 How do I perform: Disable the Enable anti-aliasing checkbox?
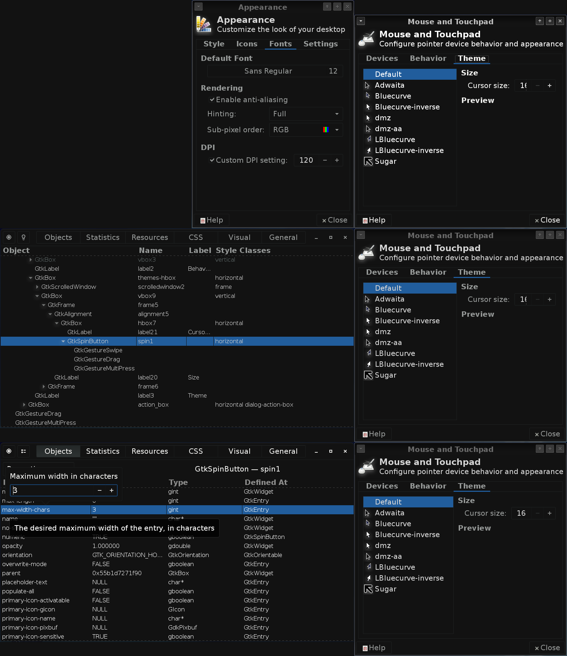[x=212, y=100]
